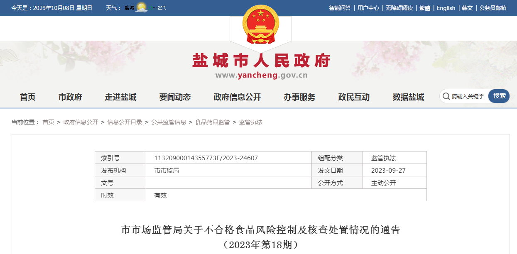Open 走进盐城 navigation item
The width and height of the screenshot is (517, 254).
pos(120,97)
